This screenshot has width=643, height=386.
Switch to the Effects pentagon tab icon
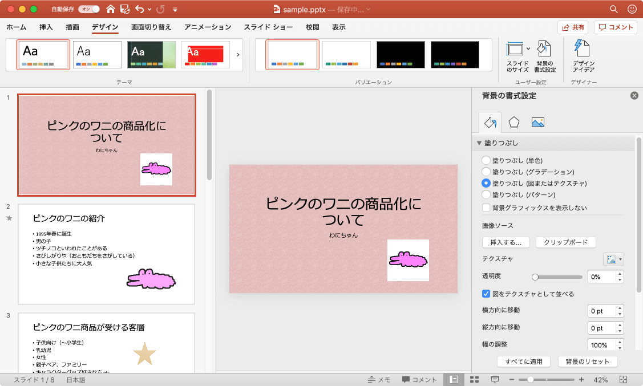pos(513,122)
